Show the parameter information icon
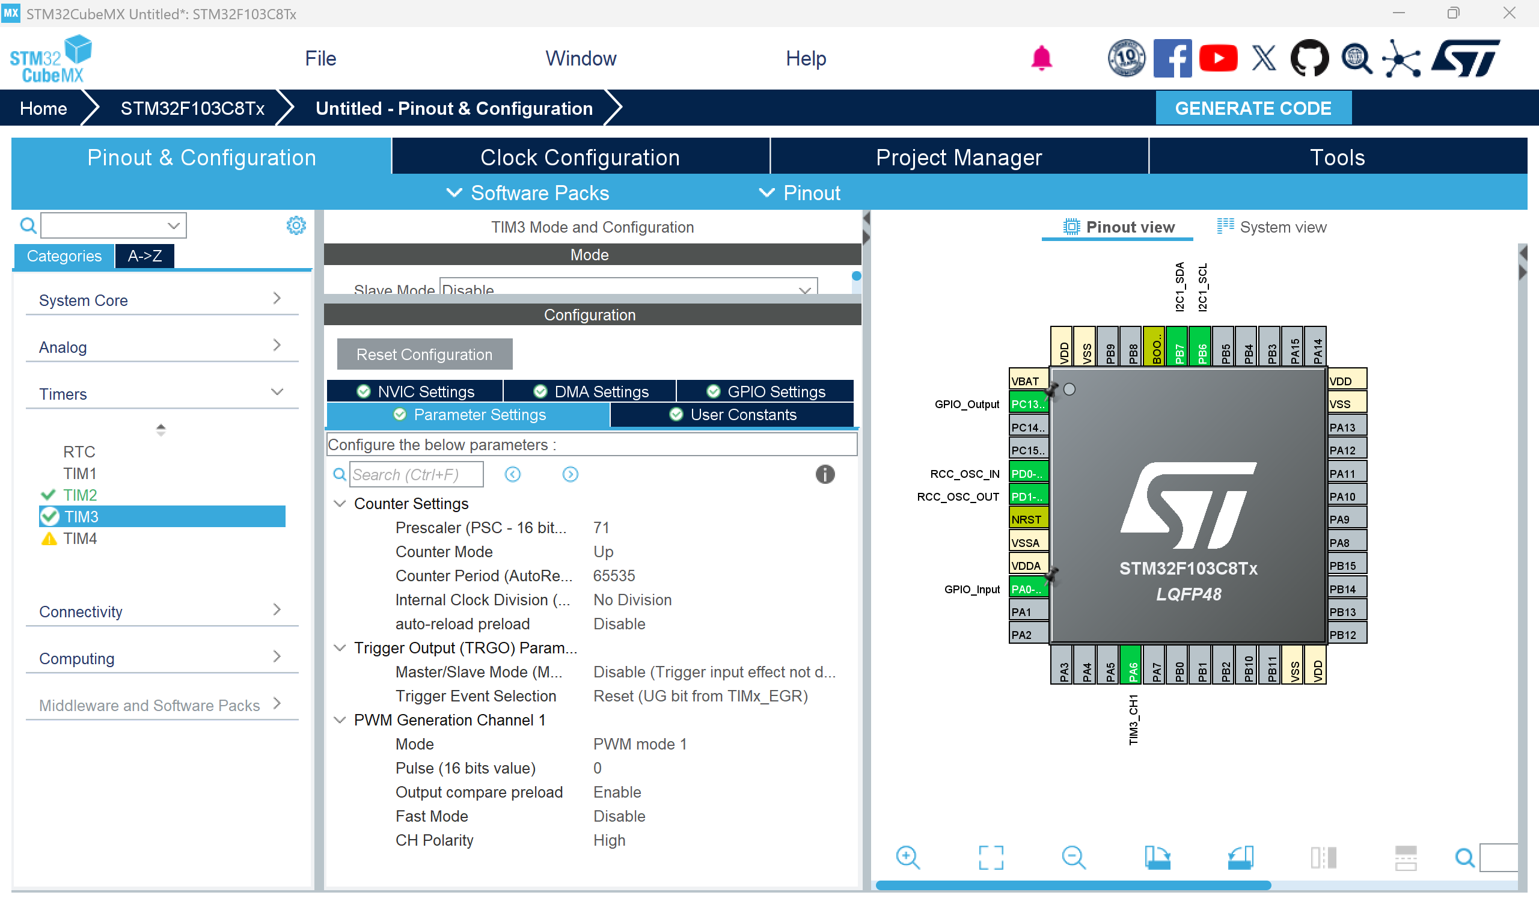1539x904 pixels. [825, 475]
